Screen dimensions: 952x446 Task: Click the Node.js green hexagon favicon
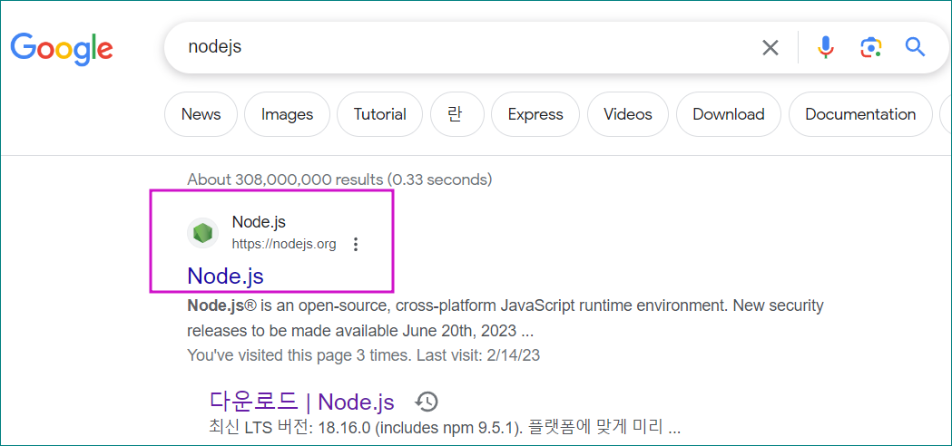click(202, 232)
